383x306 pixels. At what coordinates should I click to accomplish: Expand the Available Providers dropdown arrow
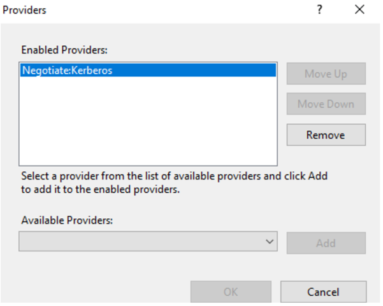coord(270,242)
